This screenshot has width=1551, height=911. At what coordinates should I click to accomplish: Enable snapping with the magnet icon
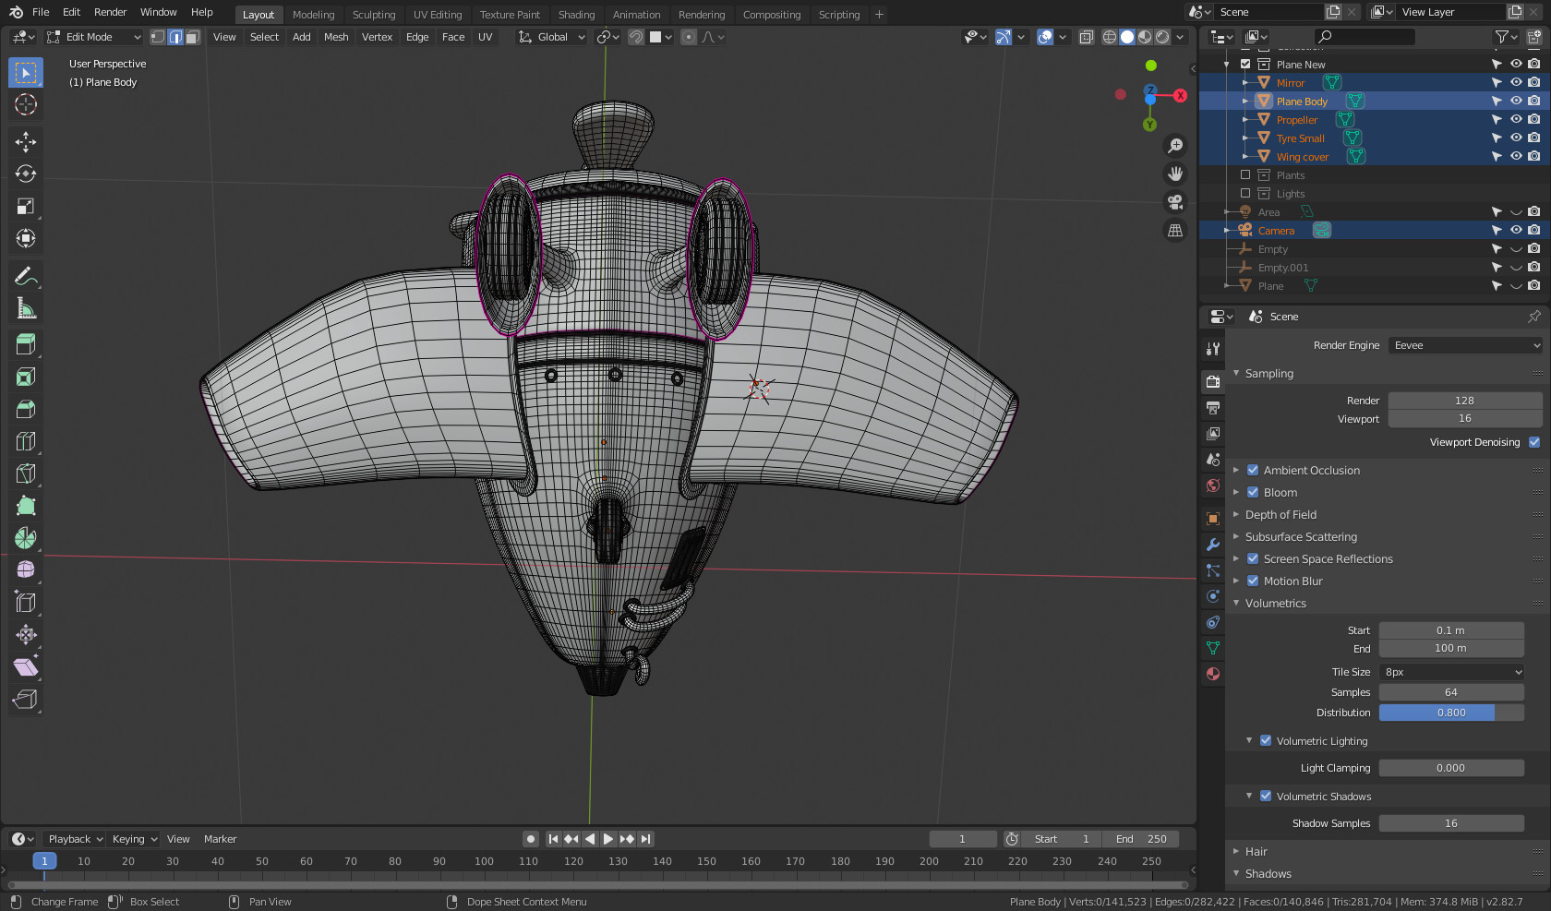pyautogui.click(x=635, y=37)
